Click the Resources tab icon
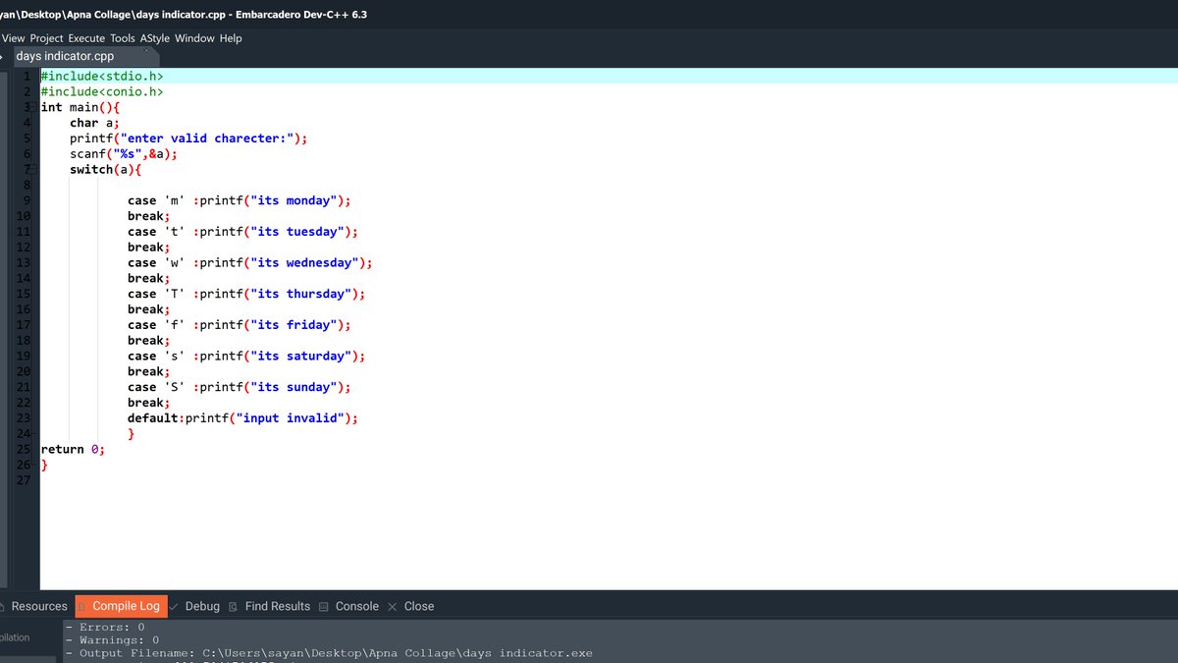This screenshot has height=663, width=1178. 4,606
